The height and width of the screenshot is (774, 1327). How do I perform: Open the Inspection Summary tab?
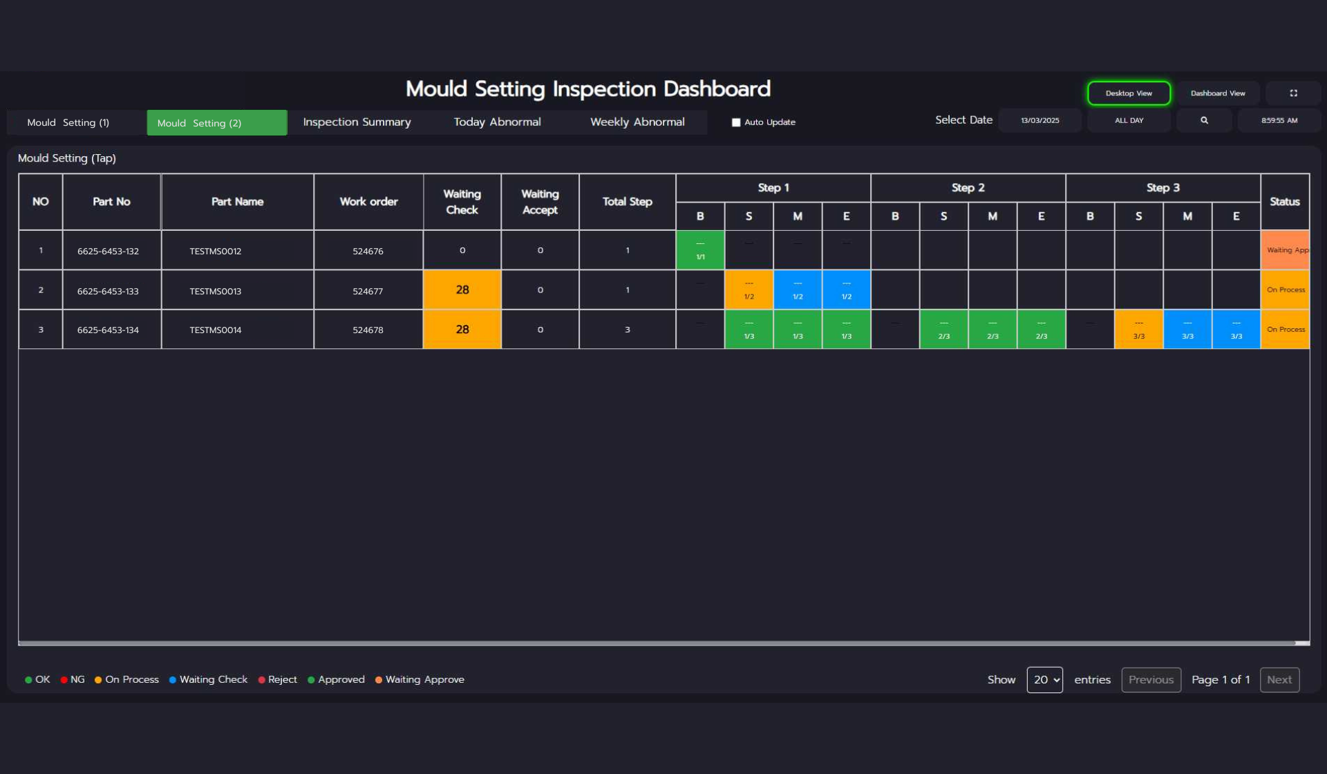357,122
